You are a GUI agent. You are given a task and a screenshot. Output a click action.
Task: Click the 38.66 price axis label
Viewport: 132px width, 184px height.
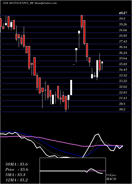123,30
